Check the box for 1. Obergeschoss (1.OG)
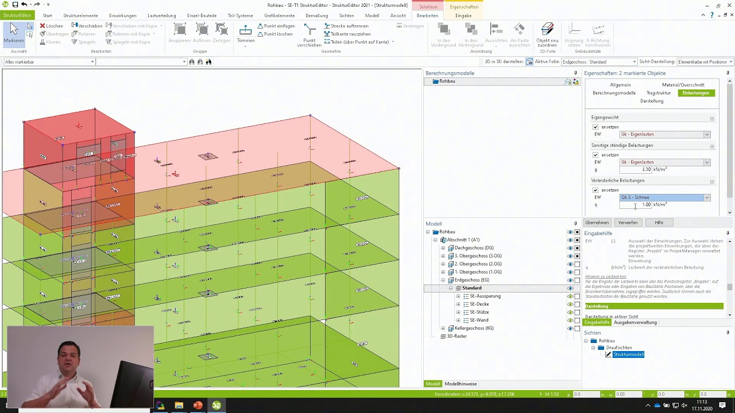Image resolution: width=735 pixels, height=413 pixels. [x=577, y=272]
